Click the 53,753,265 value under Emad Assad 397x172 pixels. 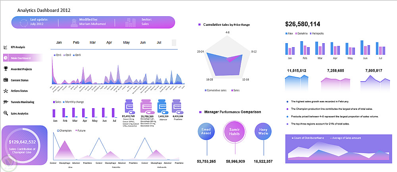click(206, 161)
